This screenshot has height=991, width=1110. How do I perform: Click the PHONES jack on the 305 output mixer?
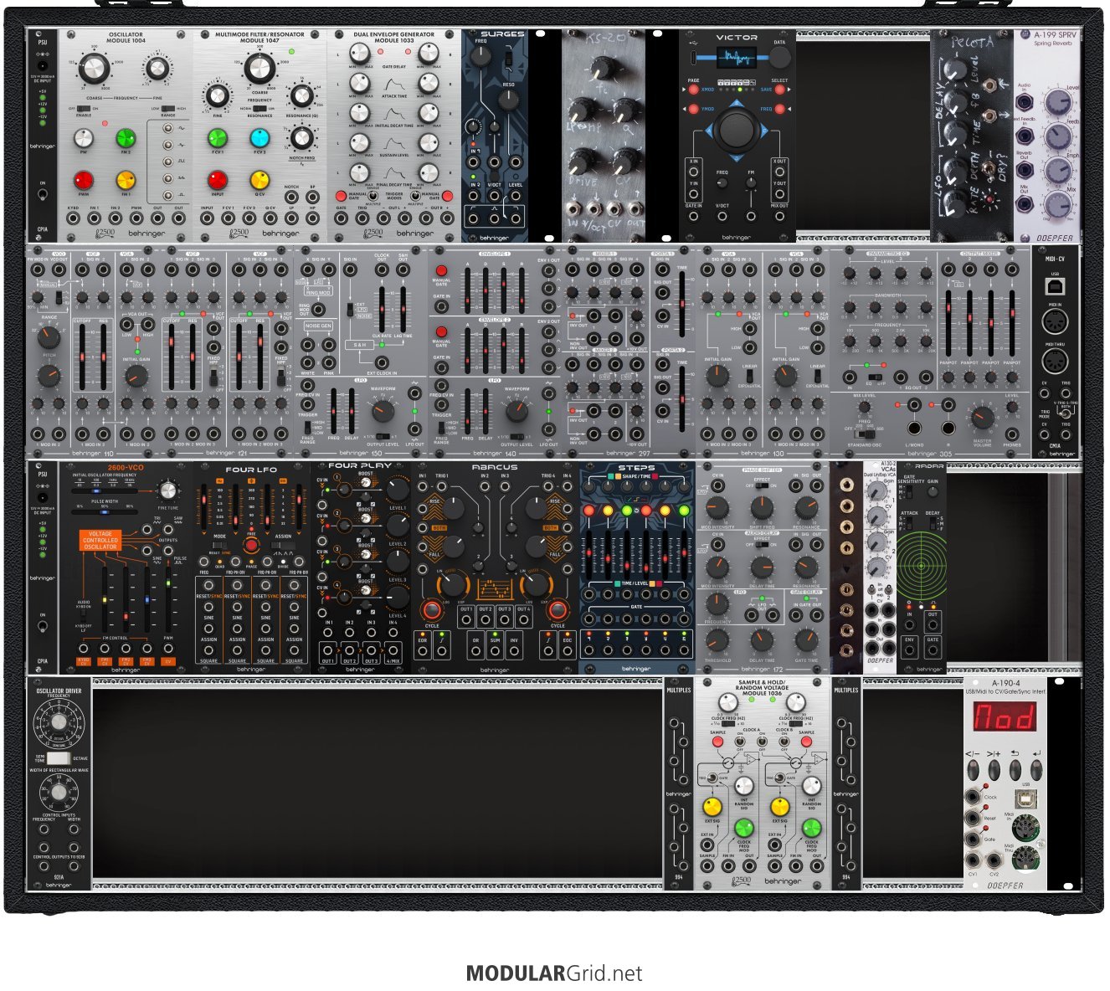click(x=1012, y=433)
